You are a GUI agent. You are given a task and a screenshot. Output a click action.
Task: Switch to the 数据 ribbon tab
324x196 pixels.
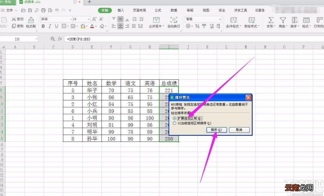point(174,10)
